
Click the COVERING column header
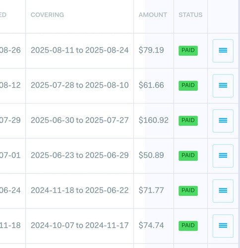tap(47, 15)
